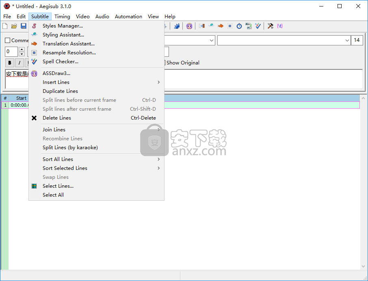
Task: Toggle Italic formatting button
Action: (x=19, y=63)
